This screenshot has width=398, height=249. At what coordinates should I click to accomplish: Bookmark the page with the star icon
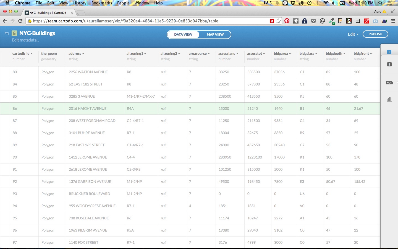point(278,21)
